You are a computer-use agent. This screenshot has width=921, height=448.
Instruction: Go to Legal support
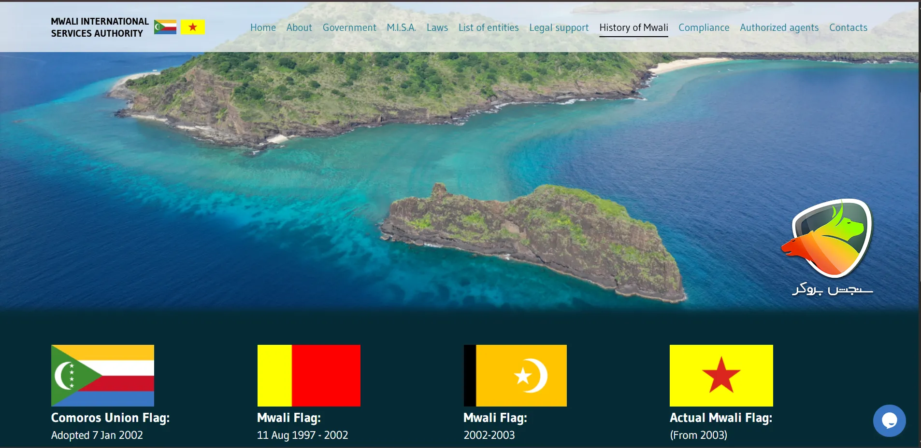pos(559,27)
